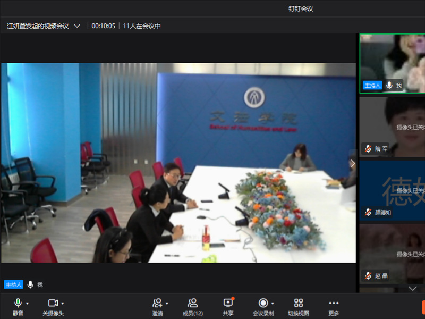The width and height of the screenshot is (425, 319).
Task: Select my own video thumbnail at top
Action: (393, 63)
